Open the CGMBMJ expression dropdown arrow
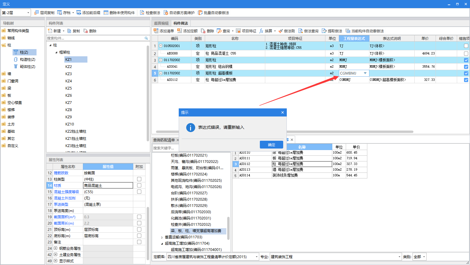The image size is (470, 265). [365, 73]
